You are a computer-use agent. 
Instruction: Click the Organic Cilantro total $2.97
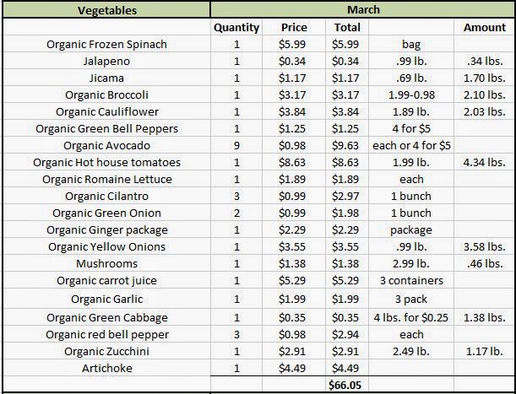coord(345,196)
